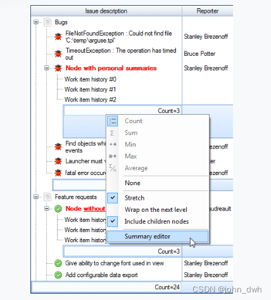Click bug icon beside Find objects row
Viewport: 271px width, 300px height.
click(x=58, y=147)
